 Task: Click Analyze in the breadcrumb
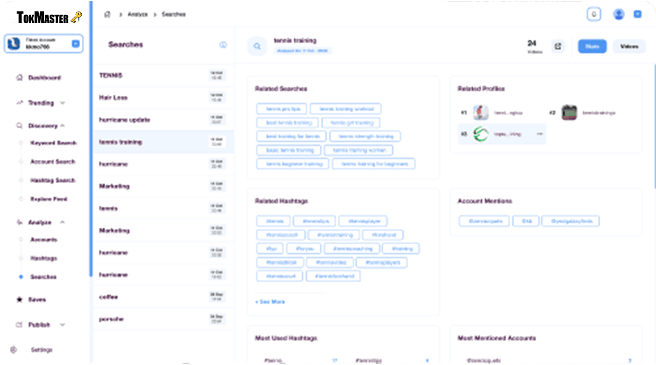tap(138, 15)
